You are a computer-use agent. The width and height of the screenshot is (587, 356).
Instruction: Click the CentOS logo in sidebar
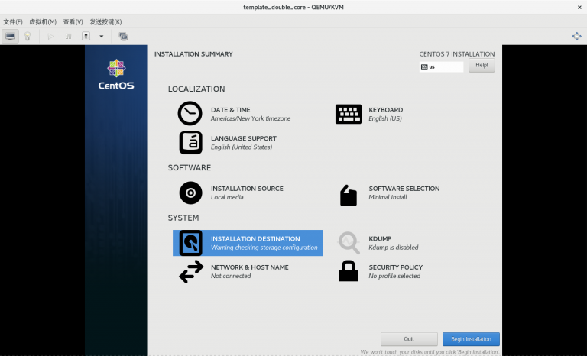pos(116,74)
